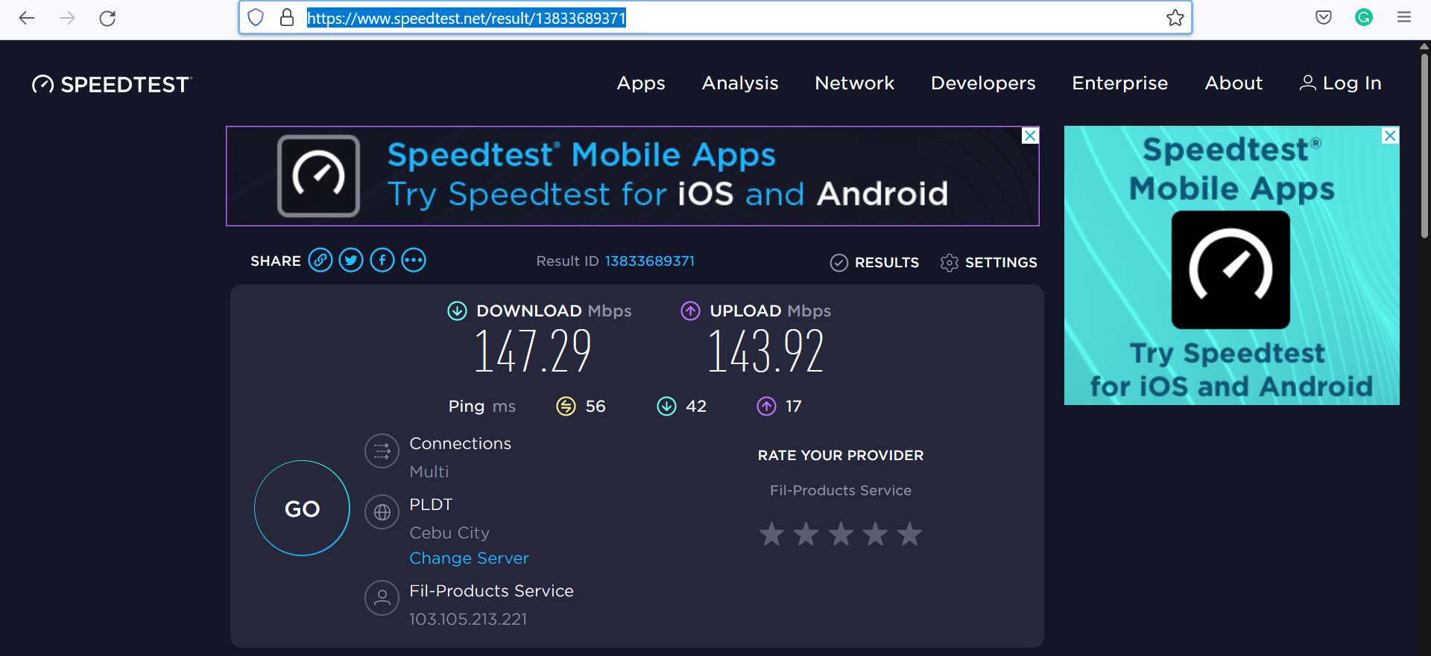Click the download circle arrow icon
Image resolution: width=1431 pixels, height=656 pixels.
tap(457, 311)
